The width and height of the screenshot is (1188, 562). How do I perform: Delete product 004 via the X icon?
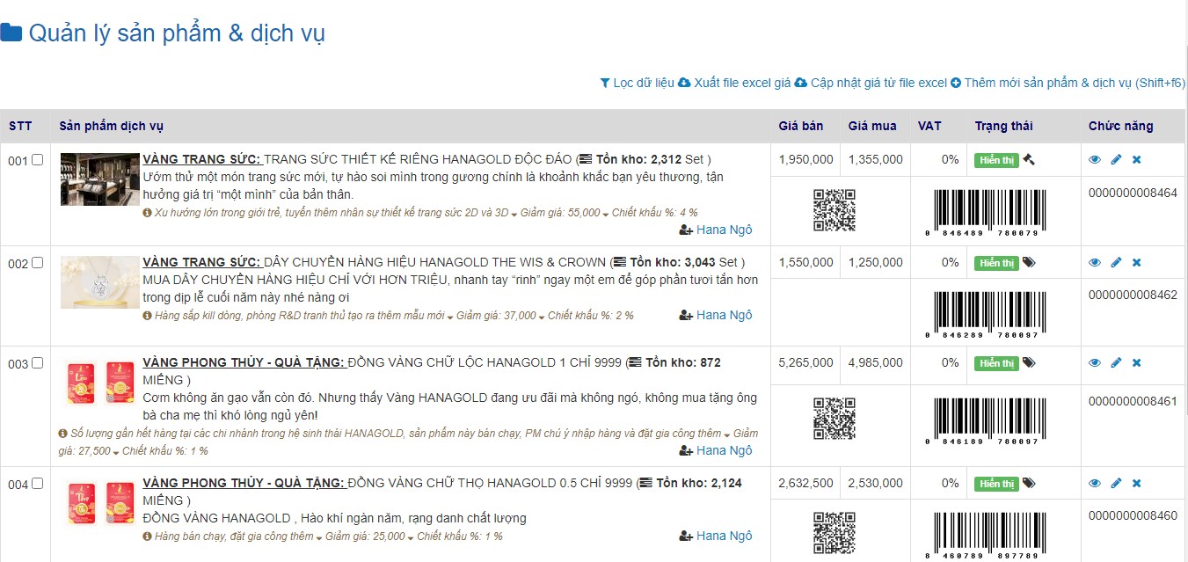coord(1136,484)
